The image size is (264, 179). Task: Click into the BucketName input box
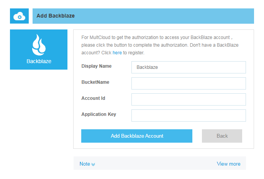click(x=189, y=83)
